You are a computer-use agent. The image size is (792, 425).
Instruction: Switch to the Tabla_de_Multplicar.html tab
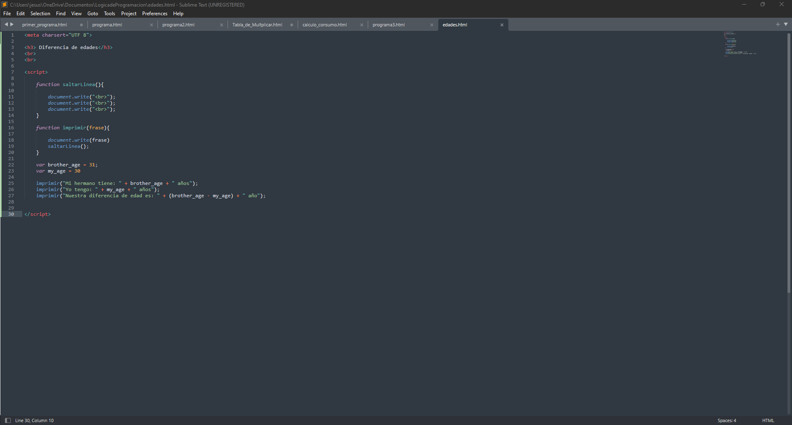[x=257, y=25]
